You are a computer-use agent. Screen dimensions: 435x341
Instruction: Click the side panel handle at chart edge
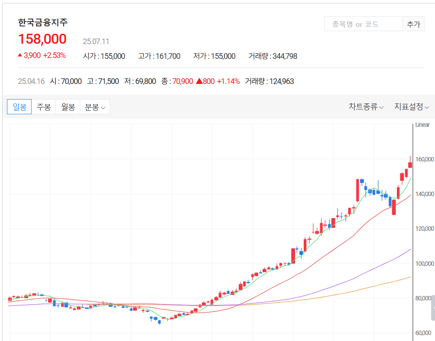433,308
